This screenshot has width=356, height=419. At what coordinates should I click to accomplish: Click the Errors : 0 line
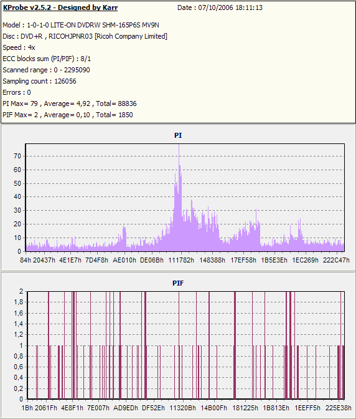coord(17,92)
